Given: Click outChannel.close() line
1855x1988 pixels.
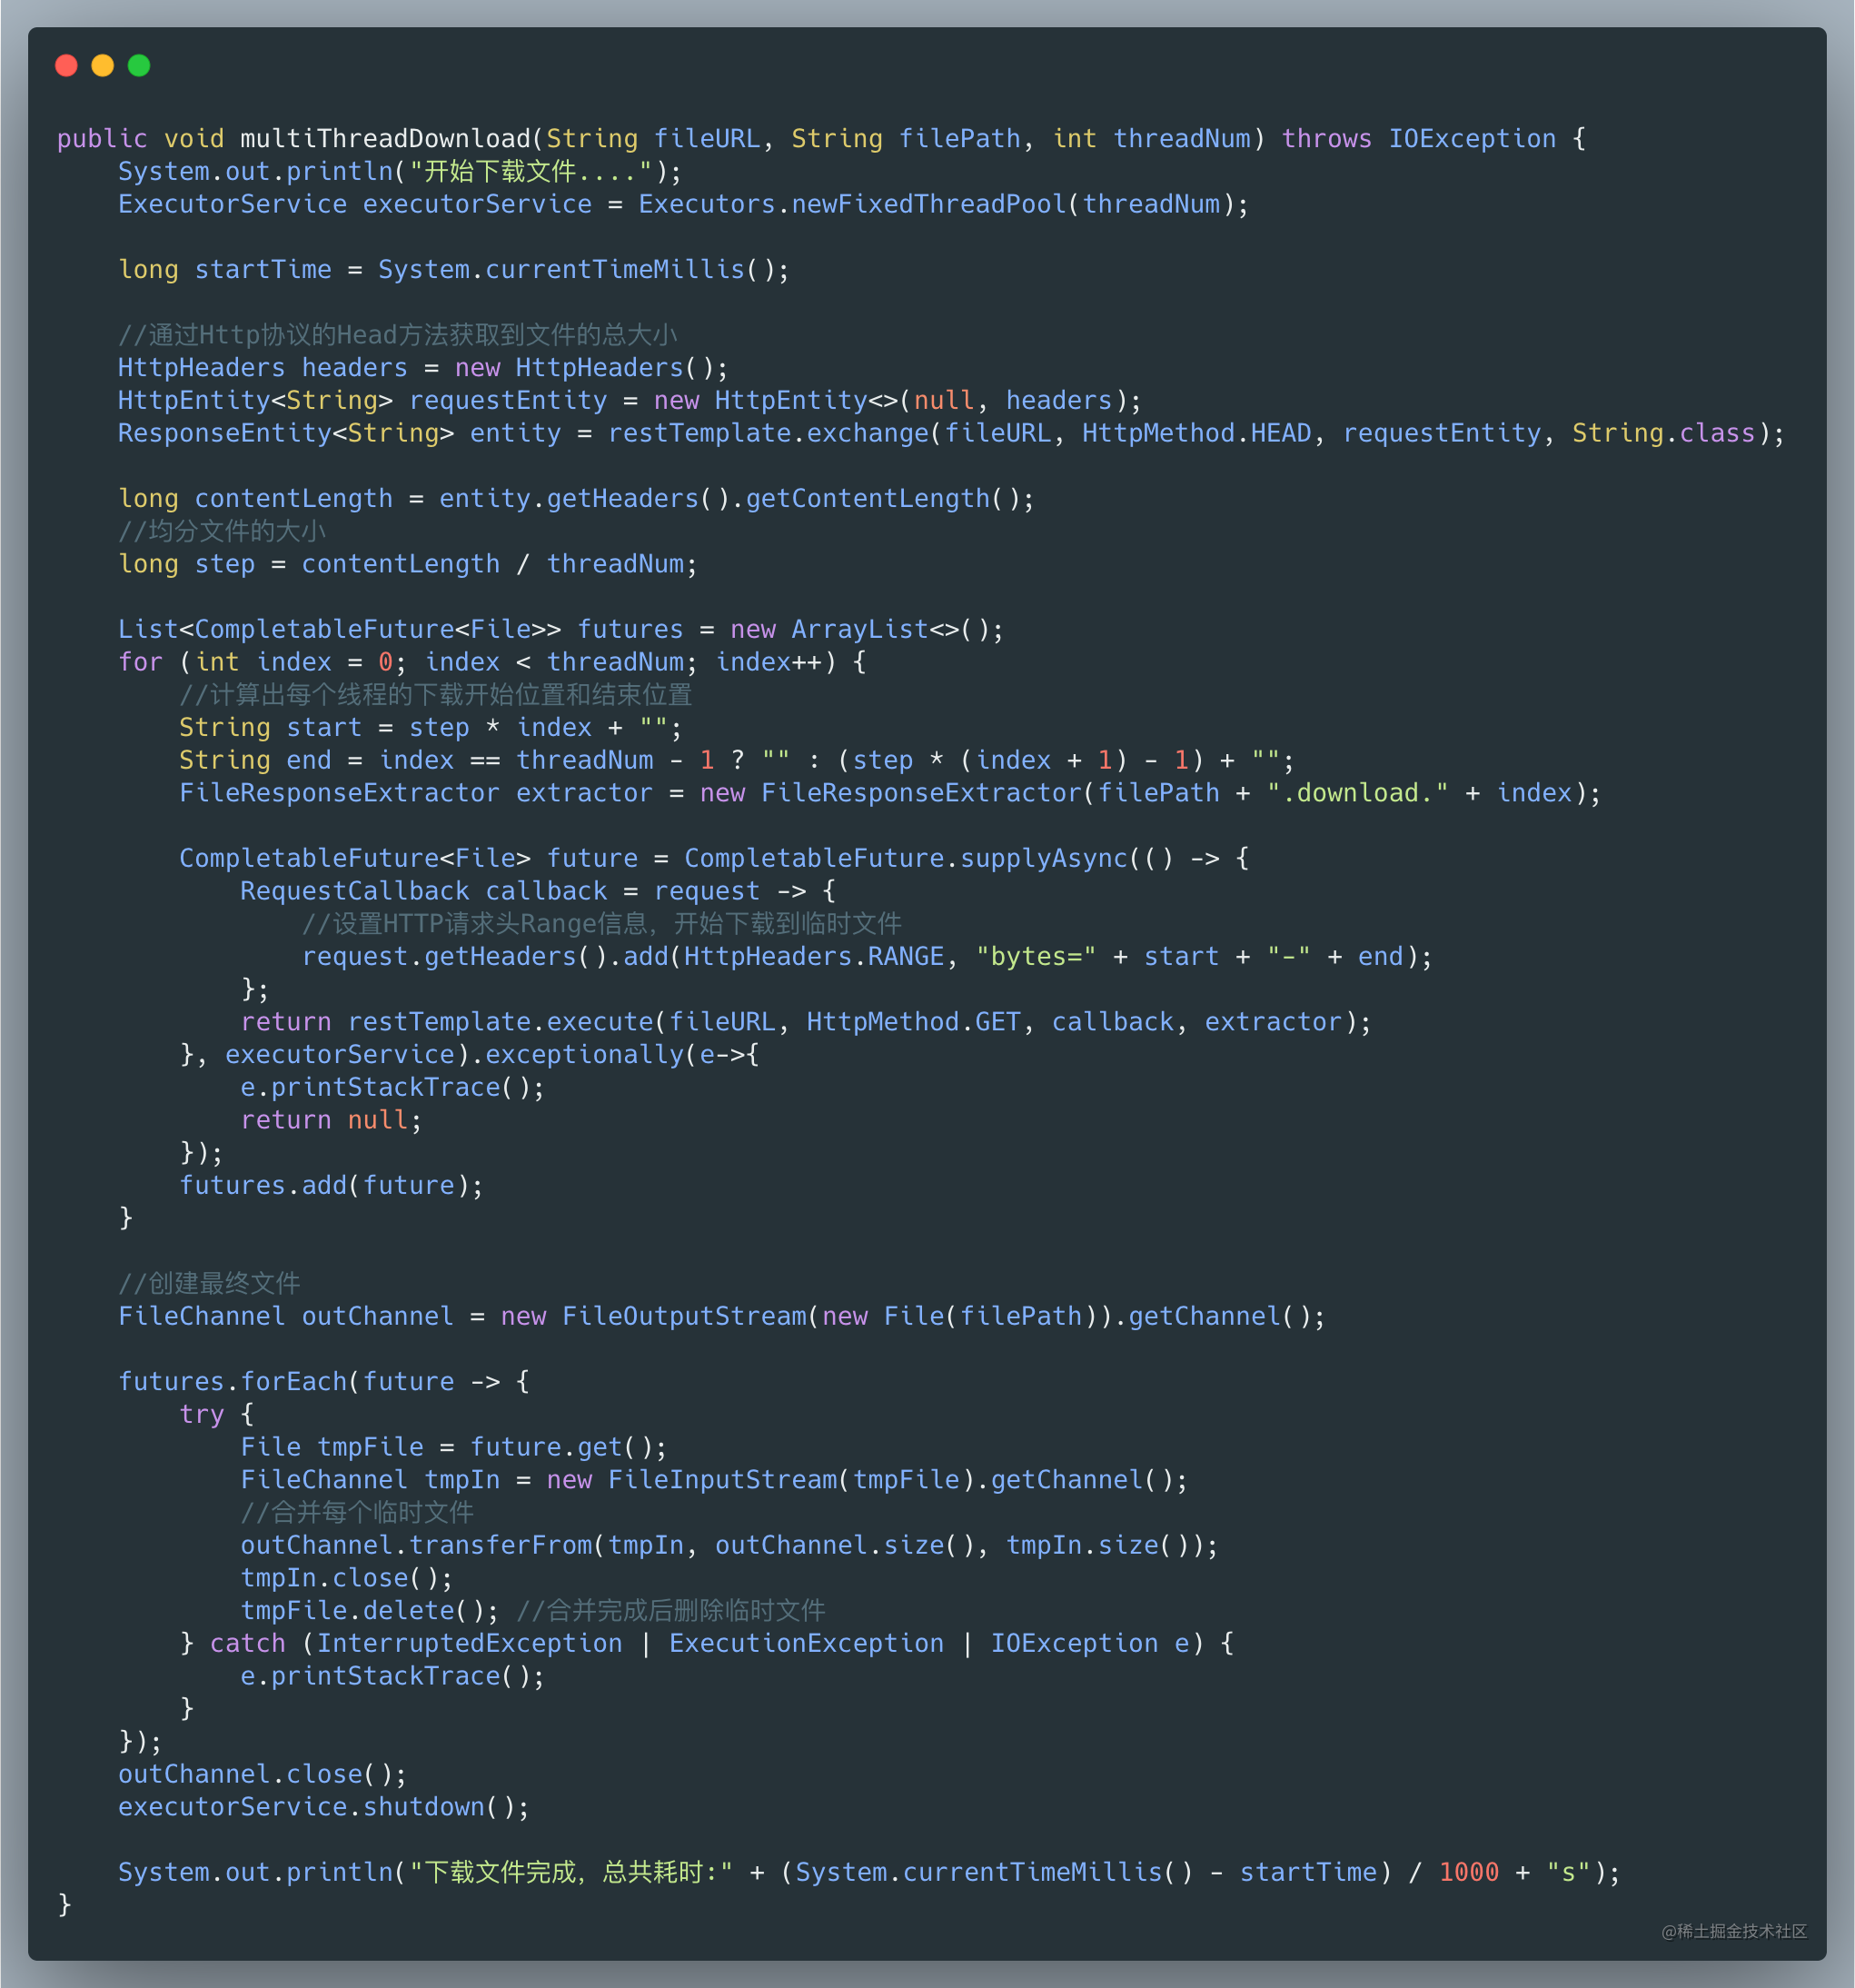Looking at the screenshot, I should pyautogui.click(x=262, y=1774).
